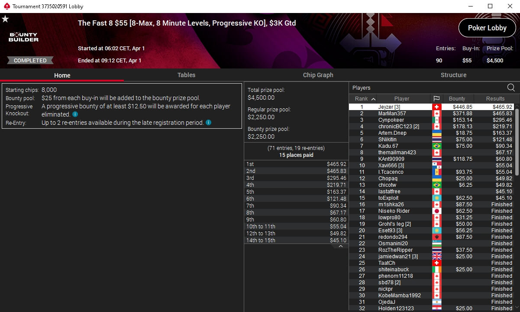Click the Progressive Knockout info icon

point(75,114)
